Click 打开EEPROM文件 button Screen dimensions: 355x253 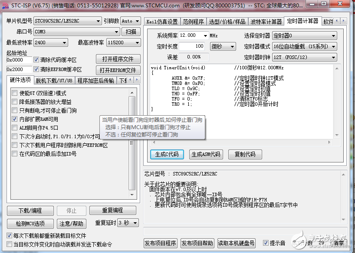click(118, 70)
